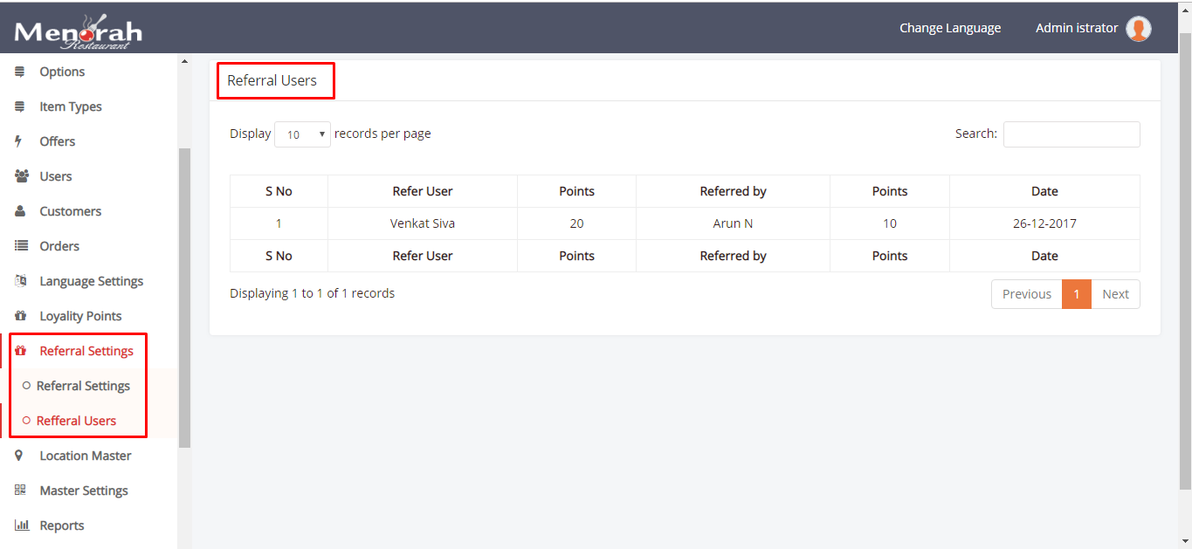Screen dimensions: 1192x549
Task: Open Reports via the bar chart icon
Action: 19,525
